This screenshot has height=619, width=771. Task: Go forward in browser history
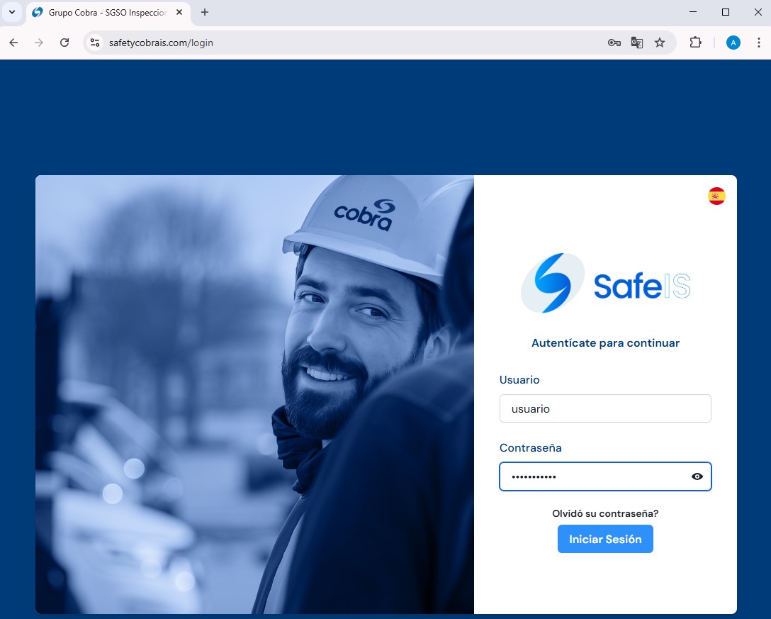pos(39,43)
